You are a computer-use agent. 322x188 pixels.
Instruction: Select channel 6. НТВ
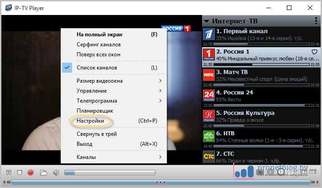click(261, 139)
